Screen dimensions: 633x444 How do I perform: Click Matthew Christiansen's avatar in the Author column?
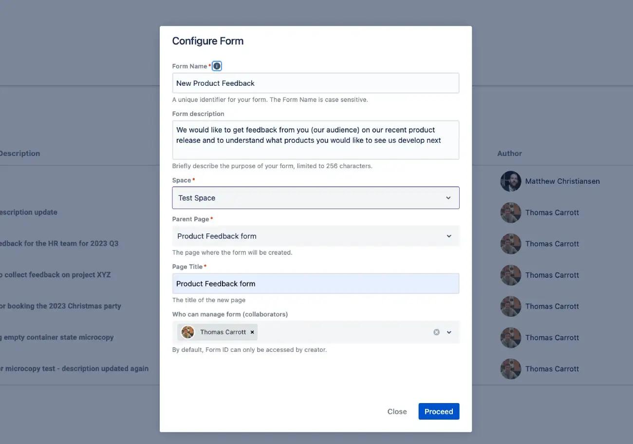click(x=511, y=181)
